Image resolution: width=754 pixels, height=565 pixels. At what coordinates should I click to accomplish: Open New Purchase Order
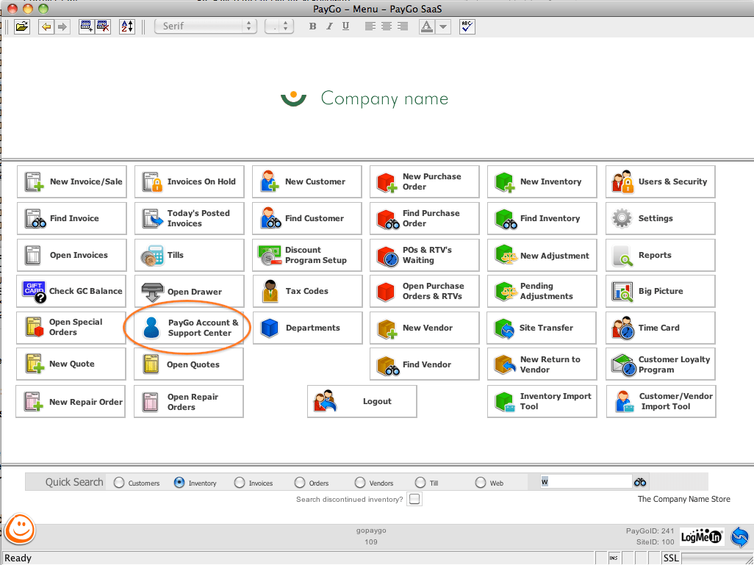425,181
